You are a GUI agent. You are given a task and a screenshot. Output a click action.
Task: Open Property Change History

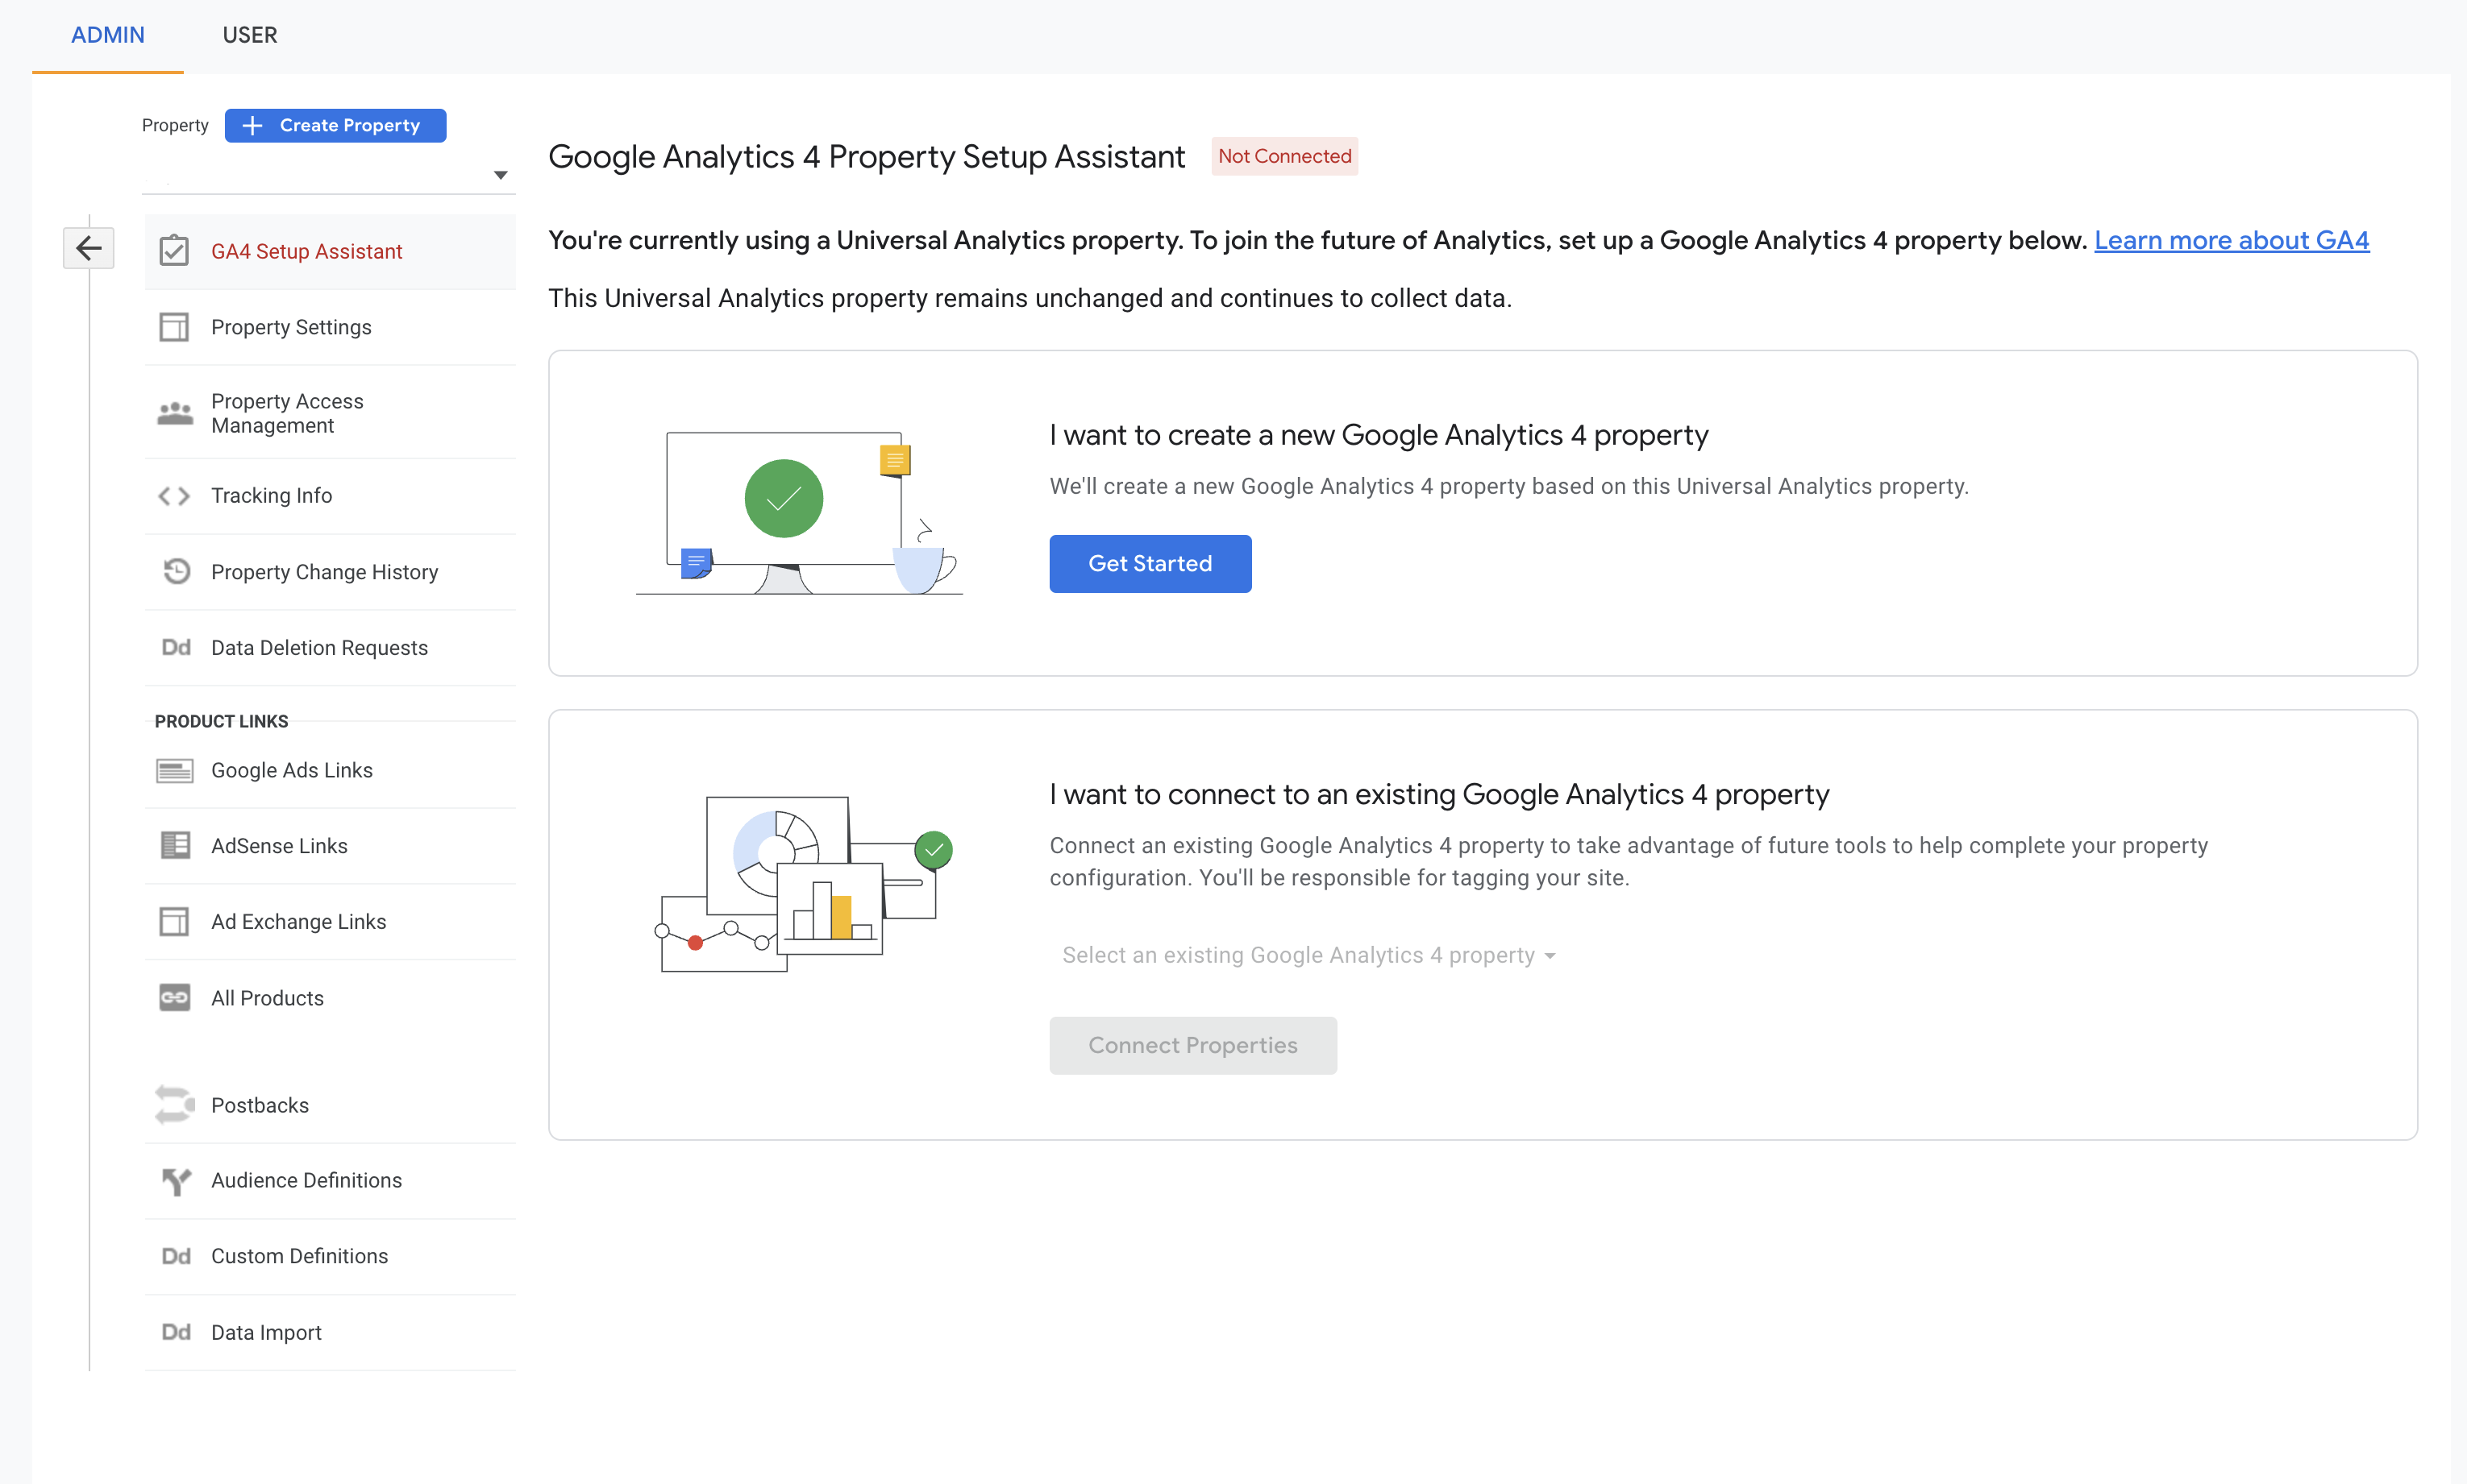(330, 572)
